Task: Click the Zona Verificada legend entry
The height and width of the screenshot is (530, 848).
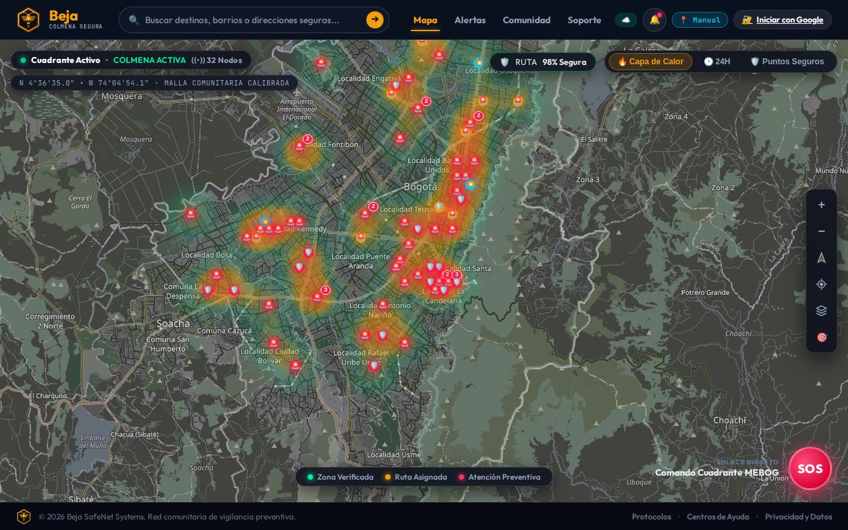Action: tap(340, 477)
